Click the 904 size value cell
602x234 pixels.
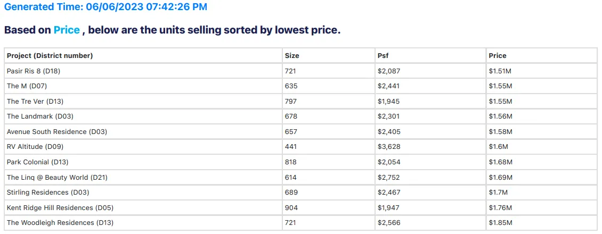pos(291,208)
